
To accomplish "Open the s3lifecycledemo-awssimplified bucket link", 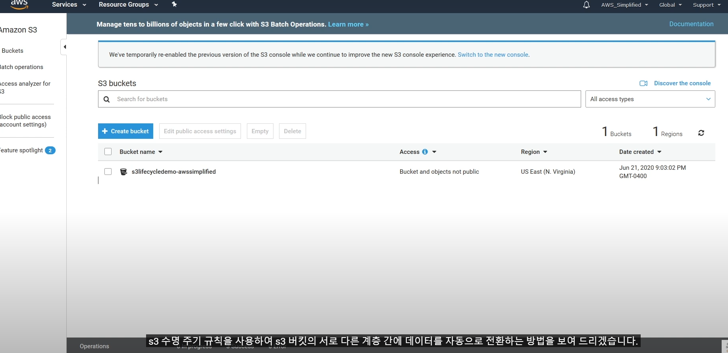I will [174, 172].
